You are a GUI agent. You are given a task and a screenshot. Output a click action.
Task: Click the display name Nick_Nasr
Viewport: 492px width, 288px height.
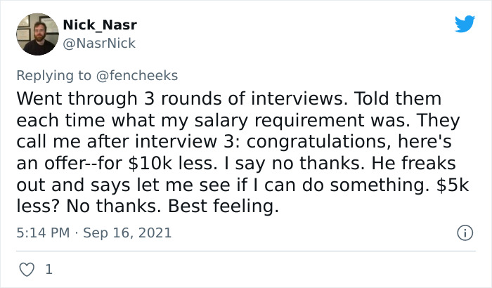click(100, 25)
